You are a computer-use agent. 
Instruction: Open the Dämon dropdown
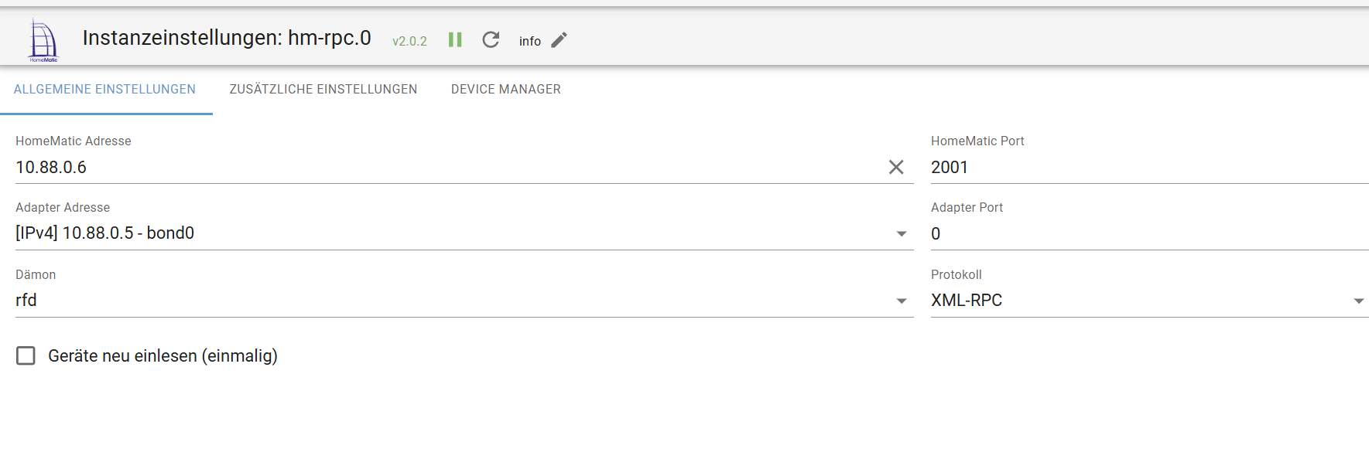(902, 301)
